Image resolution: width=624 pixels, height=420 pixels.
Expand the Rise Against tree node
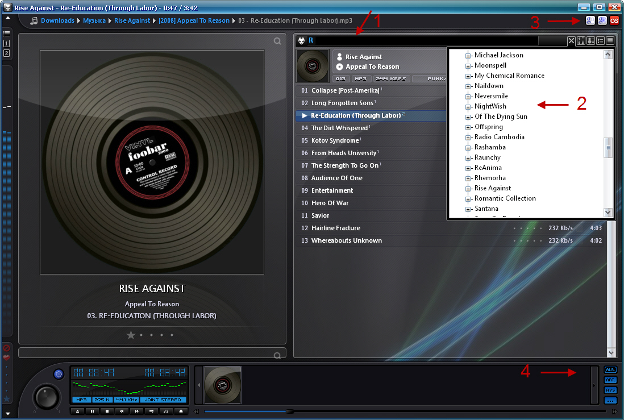[468, 188]
